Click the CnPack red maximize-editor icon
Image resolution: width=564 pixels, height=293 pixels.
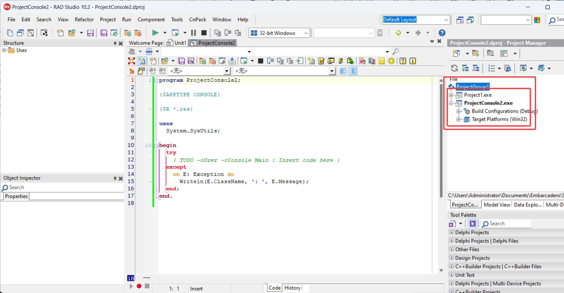click(132, 61)
